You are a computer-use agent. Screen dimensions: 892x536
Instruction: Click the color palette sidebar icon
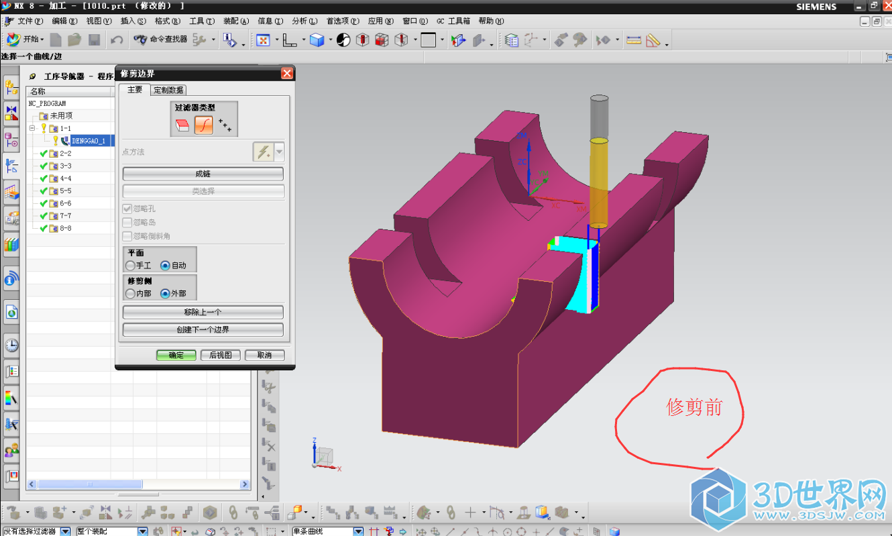tap(11, 398)
